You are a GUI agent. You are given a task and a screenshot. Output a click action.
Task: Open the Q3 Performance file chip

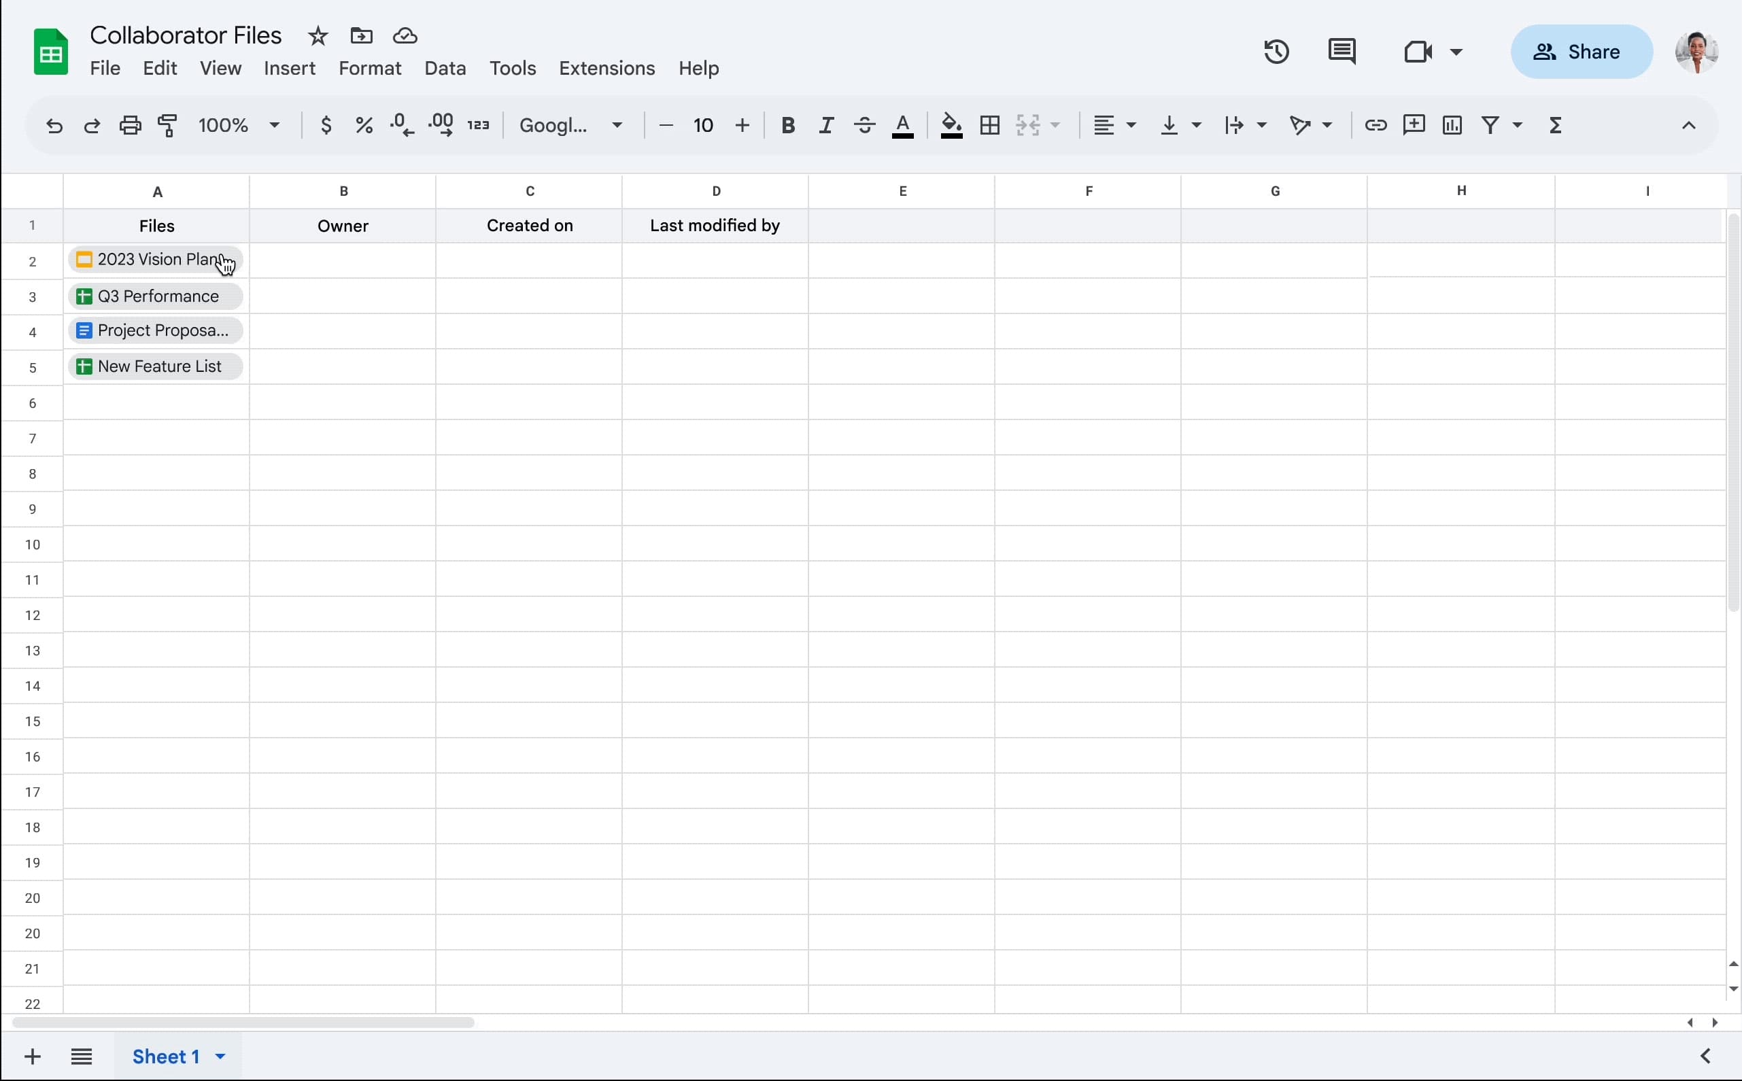pyautogui.click(x=156, y=296)
